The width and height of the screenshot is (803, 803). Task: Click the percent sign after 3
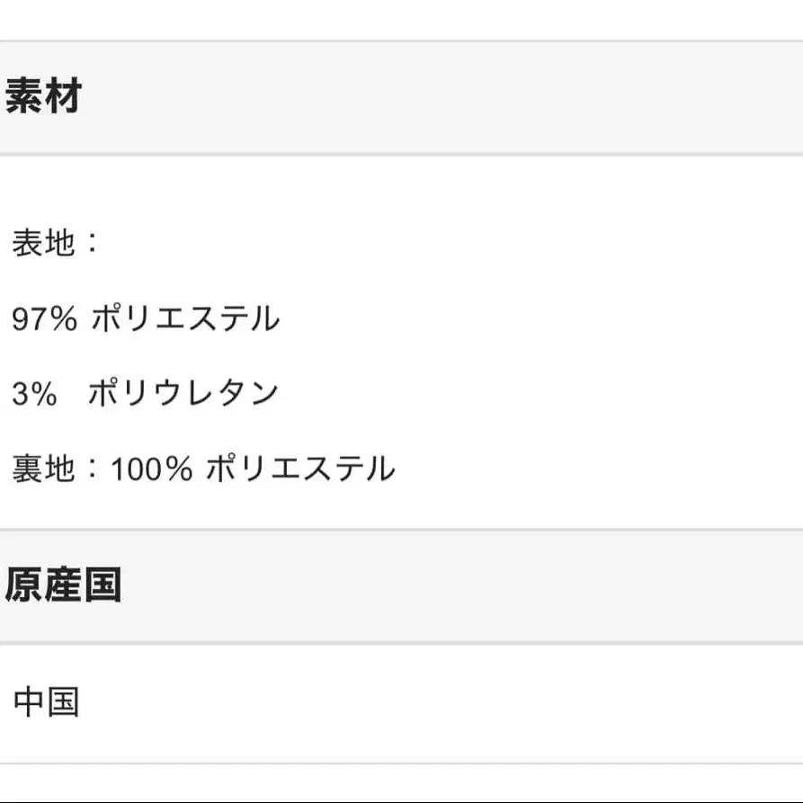(43, 393)
